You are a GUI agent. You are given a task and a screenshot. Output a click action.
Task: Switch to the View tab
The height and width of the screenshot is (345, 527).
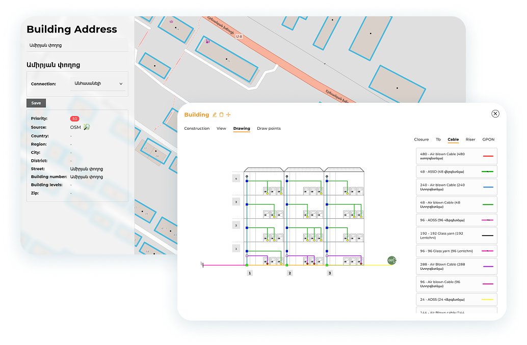coord(221,129)
